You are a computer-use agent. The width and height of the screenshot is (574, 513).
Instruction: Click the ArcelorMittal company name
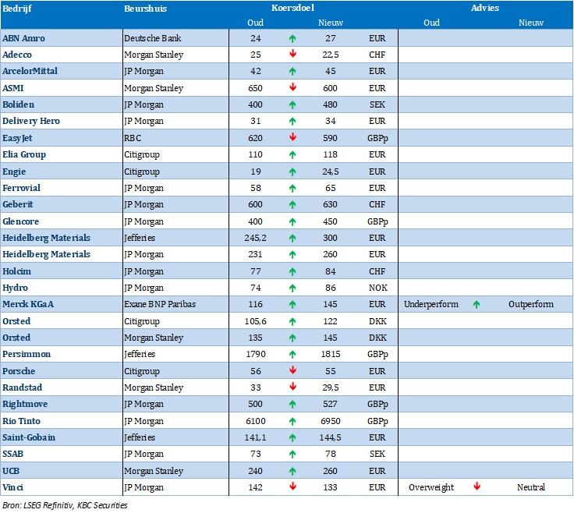pos(30,71)
